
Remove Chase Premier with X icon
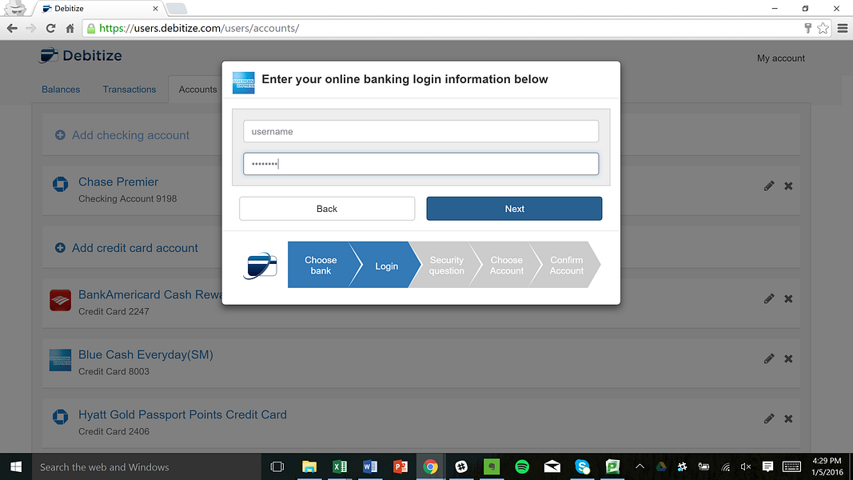click(x=788, y=186)
